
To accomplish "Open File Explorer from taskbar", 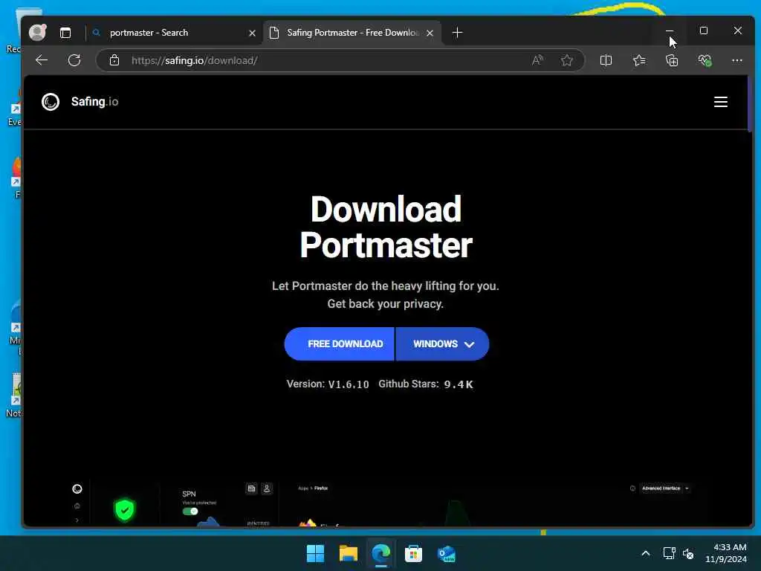I will tap(348, 553).
